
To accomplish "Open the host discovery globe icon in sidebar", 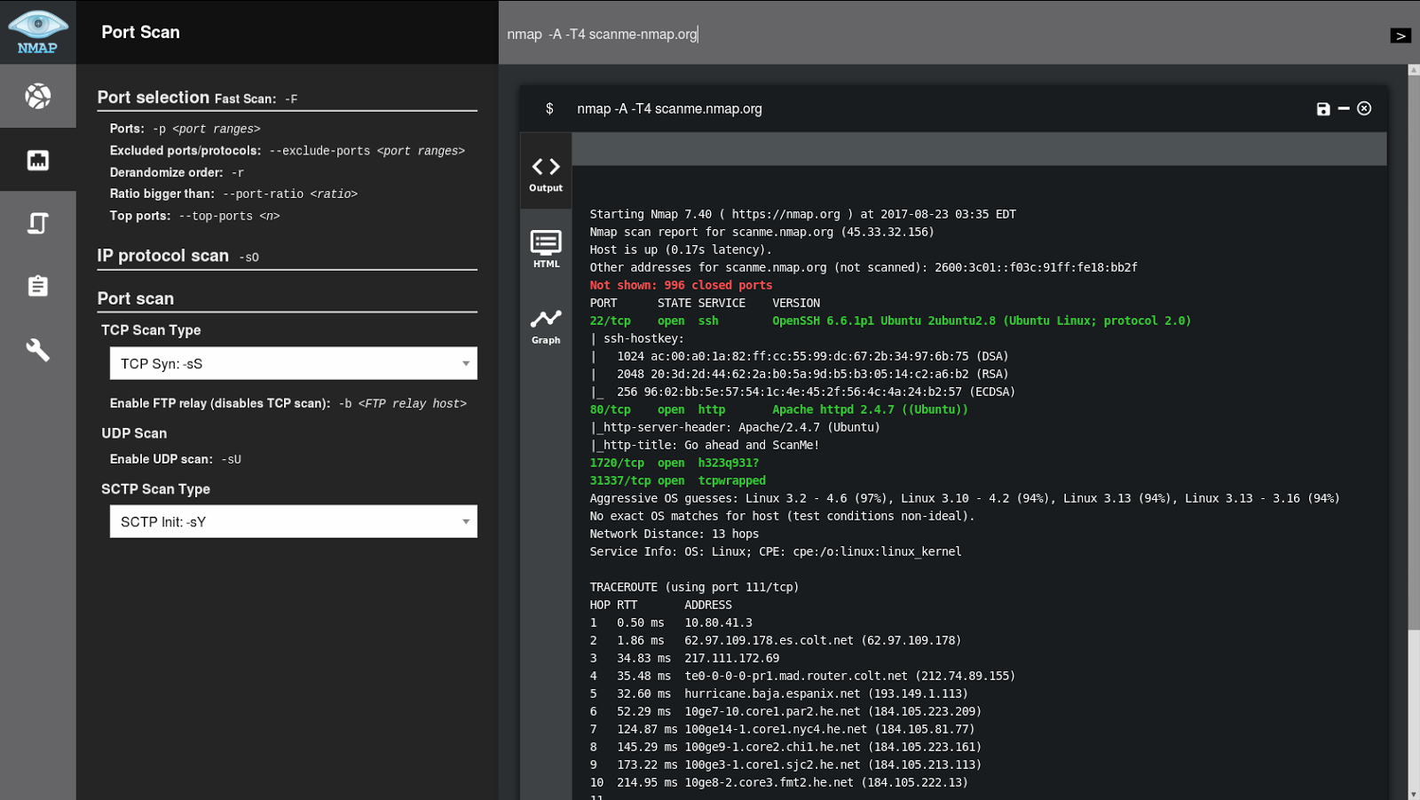I will click(x=38, y=95).
